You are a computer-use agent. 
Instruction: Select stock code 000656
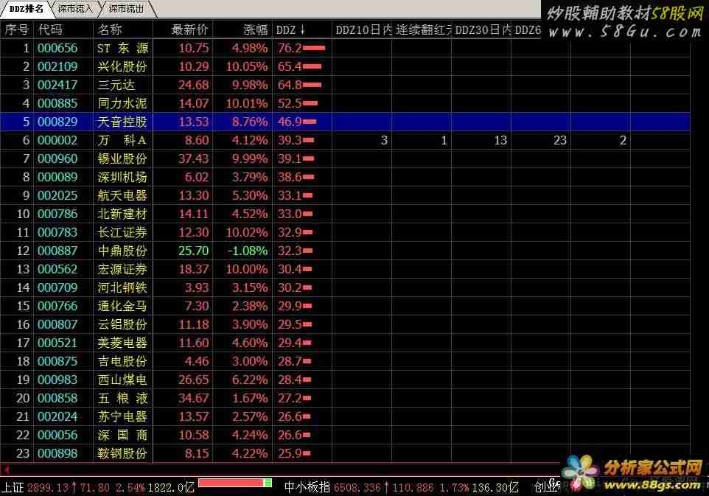click(57, 48)
